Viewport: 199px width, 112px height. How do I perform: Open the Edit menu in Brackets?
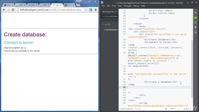coord(108,6)
